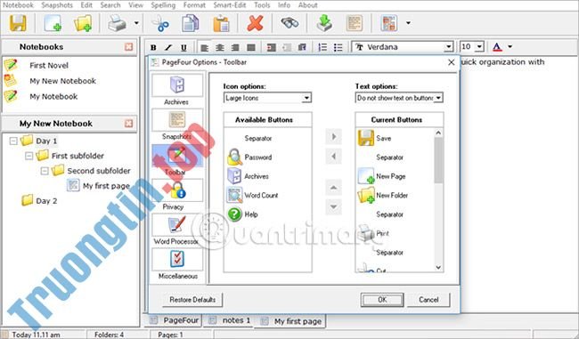Switch to the PageFour tab
The width and height of the screenshot is (579, 339).
[x=173, y=320]
